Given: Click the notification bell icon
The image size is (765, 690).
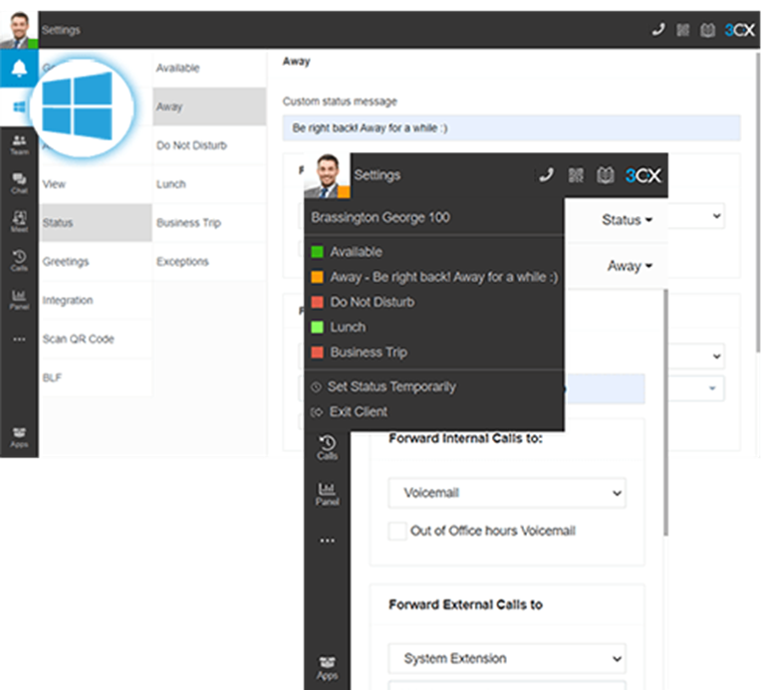Looking at the screenshot, I should (x=19, y=69).
